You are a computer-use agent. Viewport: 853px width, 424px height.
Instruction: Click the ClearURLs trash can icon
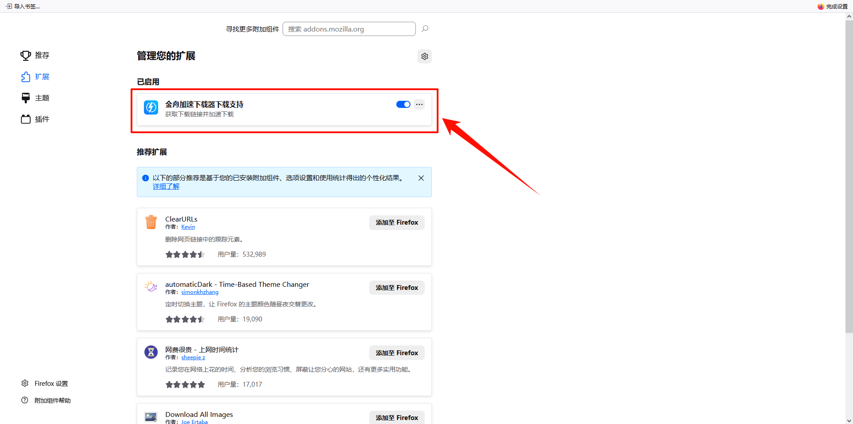click(151, 222)
